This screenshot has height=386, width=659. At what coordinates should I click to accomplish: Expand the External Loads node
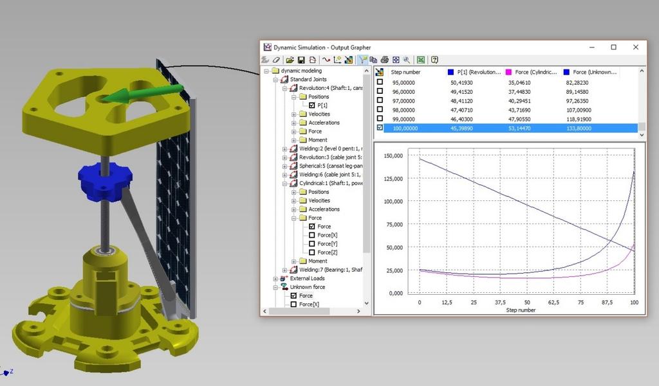tap(275, 279)
